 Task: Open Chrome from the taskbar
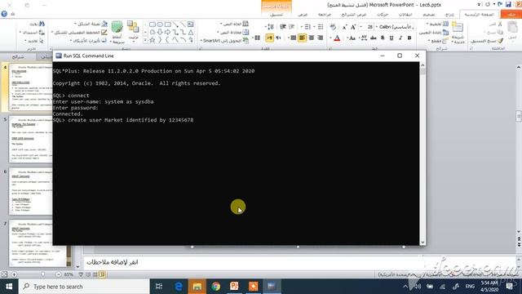coord(215,287)
